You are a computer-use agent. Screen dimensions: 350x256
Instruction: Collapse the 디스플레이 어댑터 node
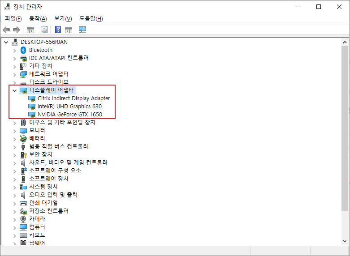click(15, 90)
